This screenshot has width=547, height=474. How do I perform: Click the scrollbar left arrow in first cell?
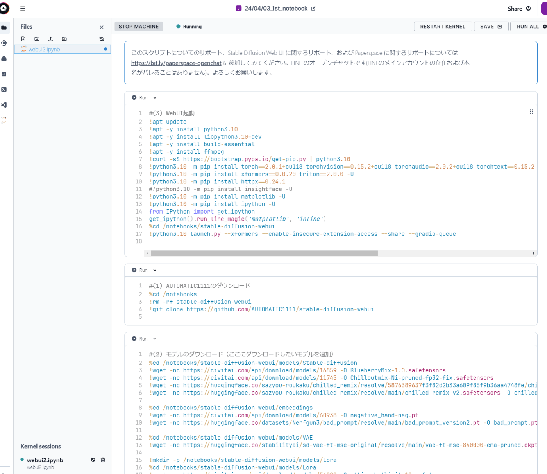tap(148, 253)
